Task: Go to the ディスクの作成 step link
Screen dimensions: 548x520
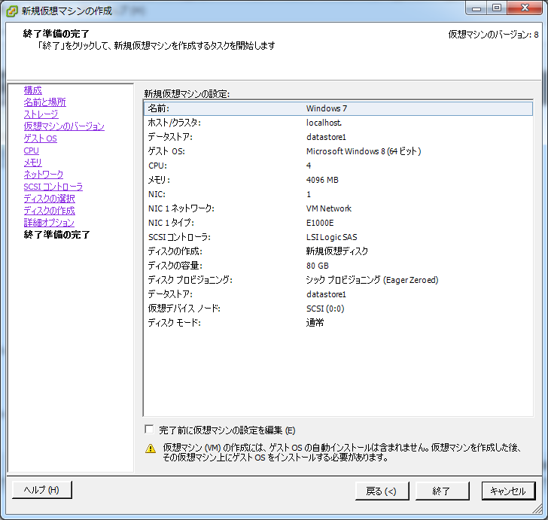Action: tap(49, 211)
